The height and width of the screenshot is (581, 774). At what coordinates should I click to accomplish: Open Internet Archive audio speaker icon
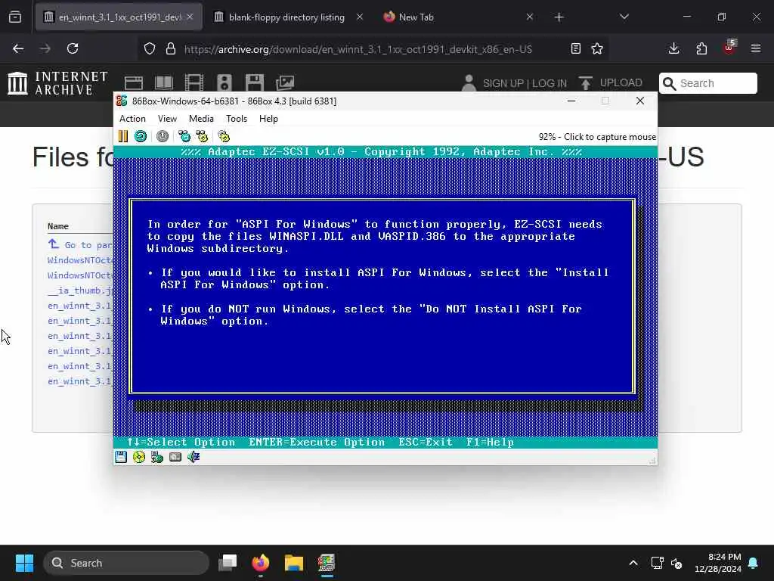(224, 82)
